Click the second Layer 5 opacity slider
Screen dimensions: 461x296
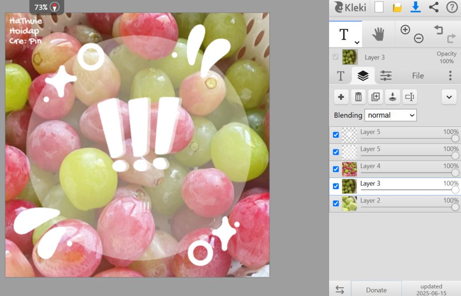[409, 155]
